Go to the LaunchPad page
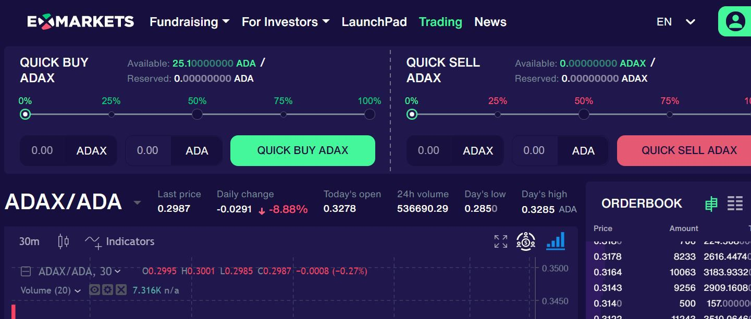This screenshot has width=751, height=319. point(374,22)
